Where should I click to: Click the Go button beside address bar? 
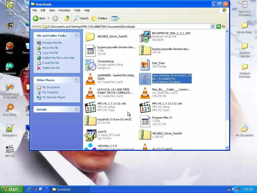tap(221, 26)
